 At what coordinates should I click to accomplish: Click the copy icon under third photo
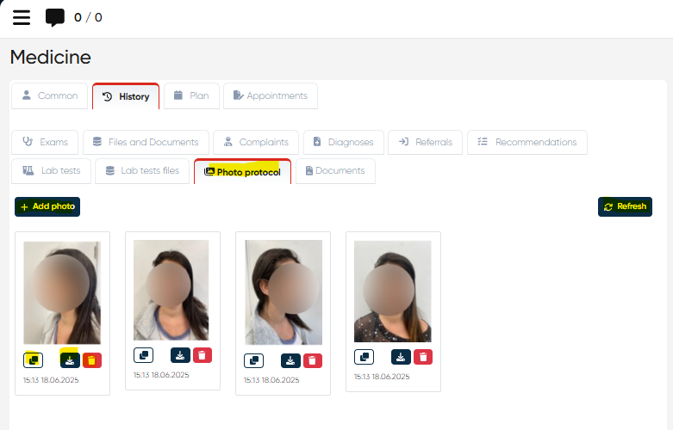253,360
